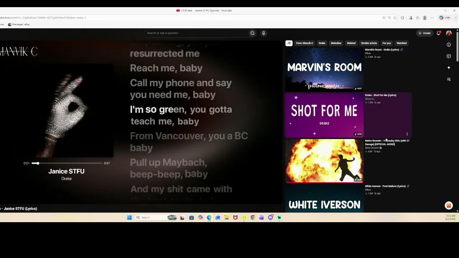The image size is (459, 258).
Task: Open the info panel icon in right sidebar
Action: click(449, 45)
